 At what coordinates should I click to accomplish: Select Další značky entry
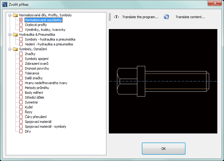pyautogui.click(x=34, y=78)
